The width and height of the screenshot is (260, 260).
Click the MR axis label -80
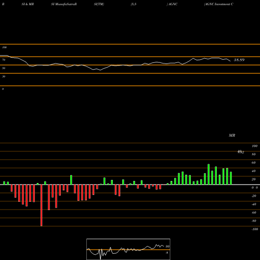(254, 221)
